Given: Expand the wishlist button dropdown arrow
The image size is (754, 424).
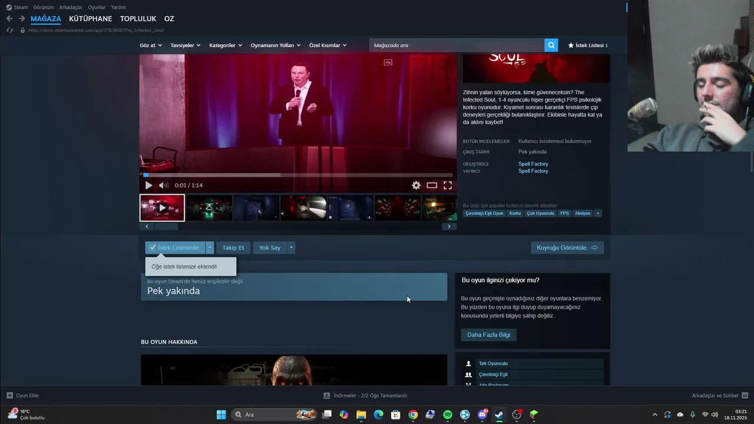Looking at the screenshot, I should [210, 248].
